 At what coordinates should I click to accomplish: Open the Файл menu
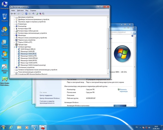pyautogui.click(x=13, y=11)
